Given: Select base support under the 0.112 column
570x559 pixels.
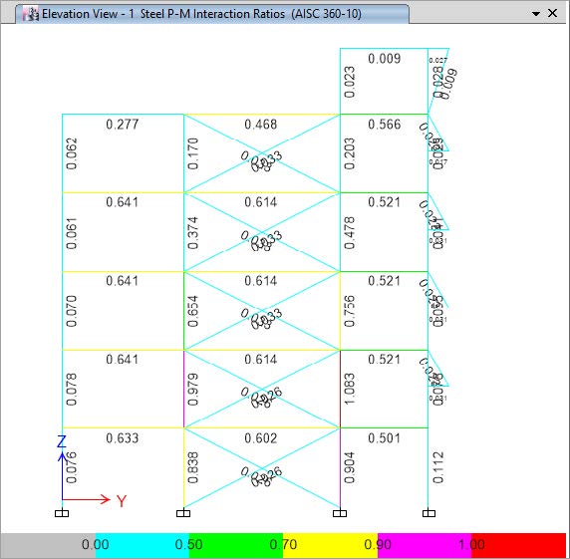Looking at the screenshot, I should tap(428, 513).
